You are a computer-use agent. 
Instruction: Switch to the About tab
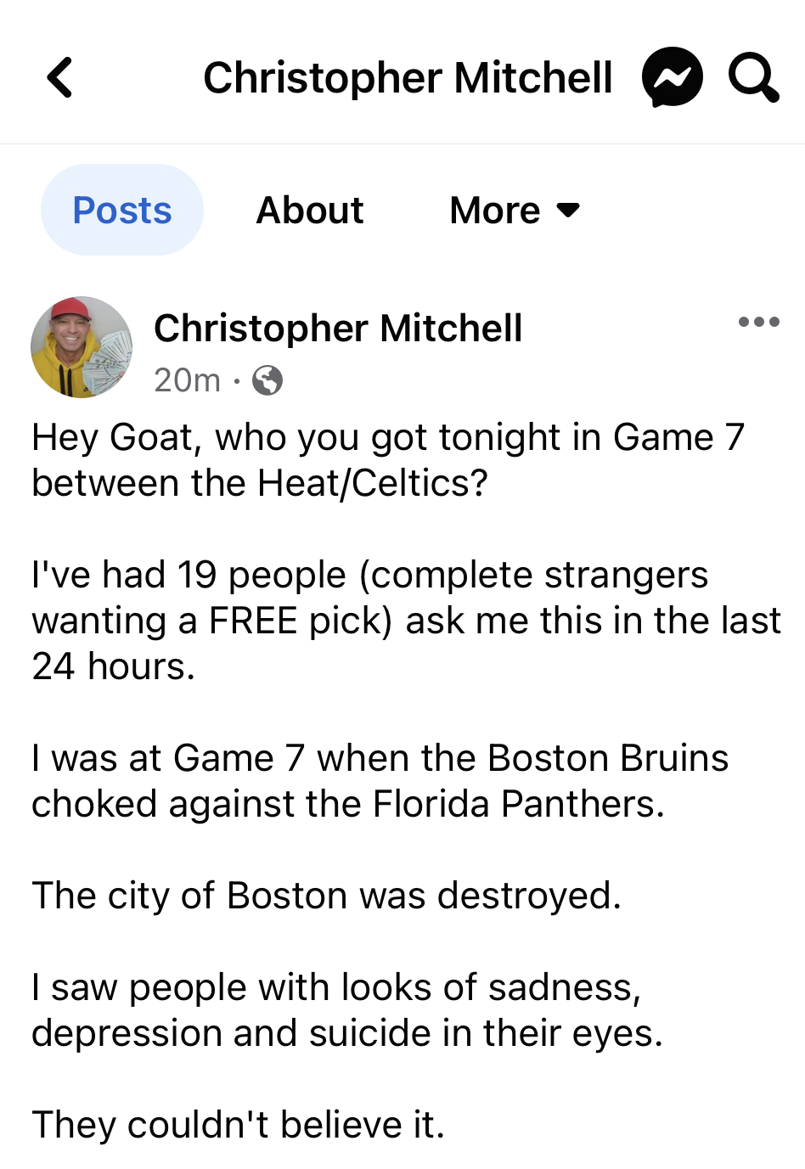point(310,210)
